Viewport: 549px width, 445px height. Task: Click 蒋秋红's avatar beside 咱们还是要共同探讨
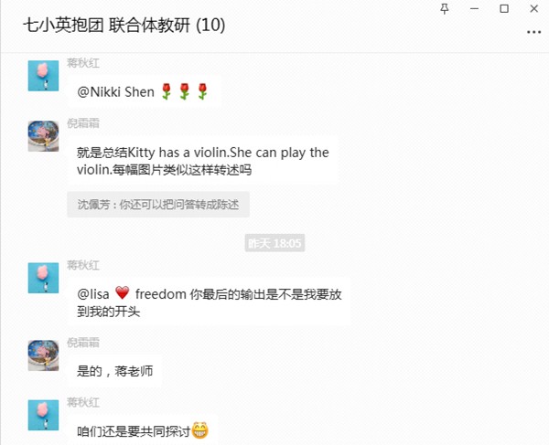43,415
